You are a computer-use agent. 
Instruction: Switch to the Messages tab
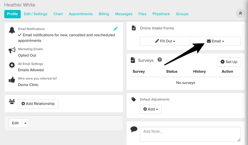coord(124,14)
